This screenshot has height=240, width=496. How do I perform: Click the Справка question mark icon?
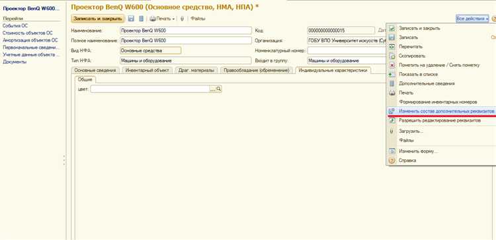[x=392, y=161]
